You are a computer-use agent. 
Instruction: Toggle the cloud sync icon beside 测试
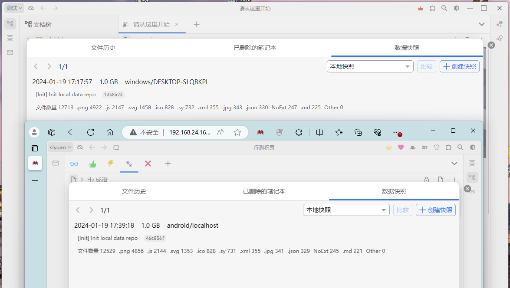(x=31, y=8)
